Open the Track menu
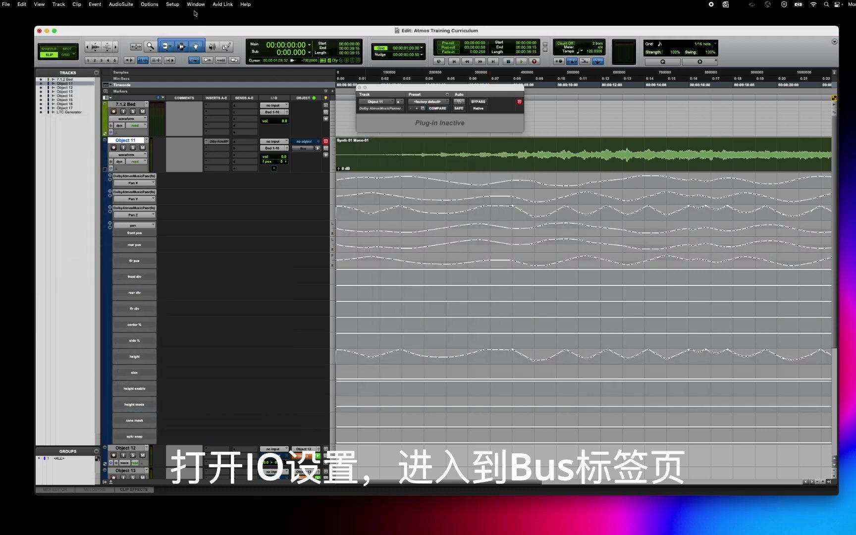Screen dimensions: 856x535 [58, 4]
